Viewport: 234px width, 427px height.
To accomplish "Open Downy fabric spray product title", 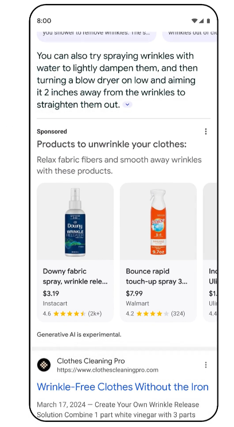I will (75, 276).
